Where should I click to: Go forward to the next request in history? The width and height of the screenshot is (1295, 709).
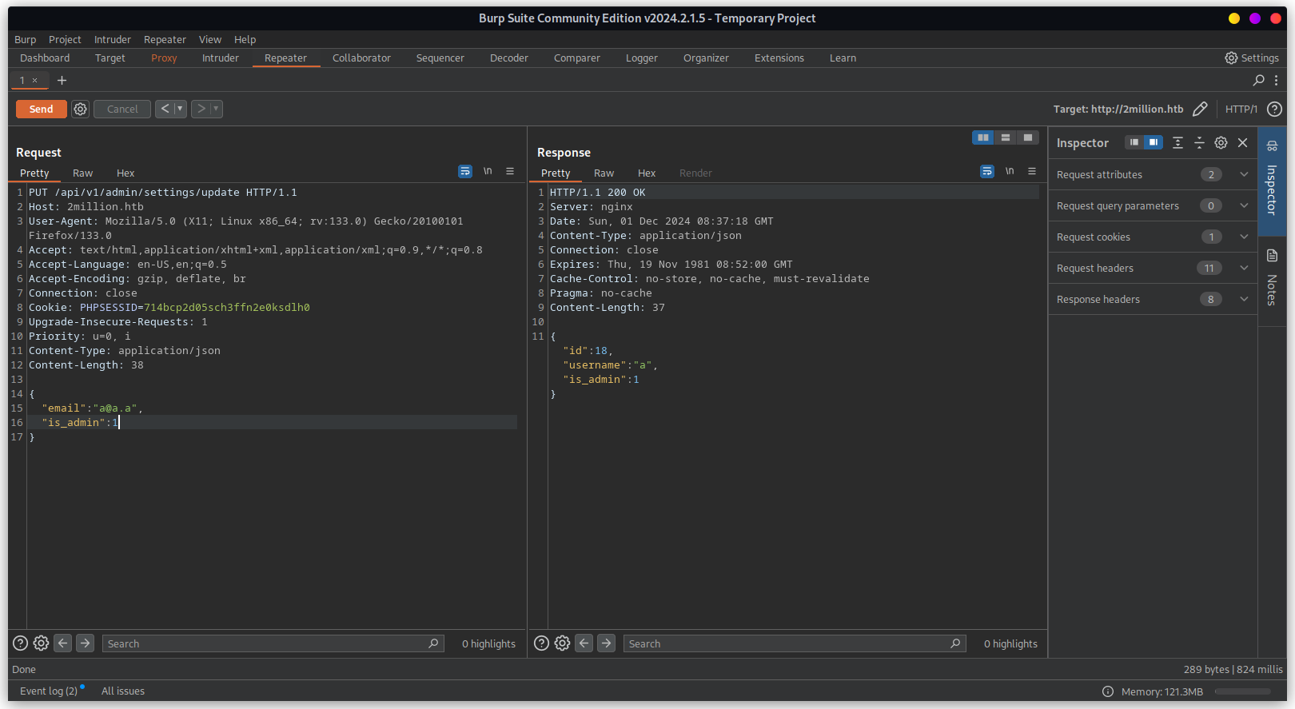(201, 109)
